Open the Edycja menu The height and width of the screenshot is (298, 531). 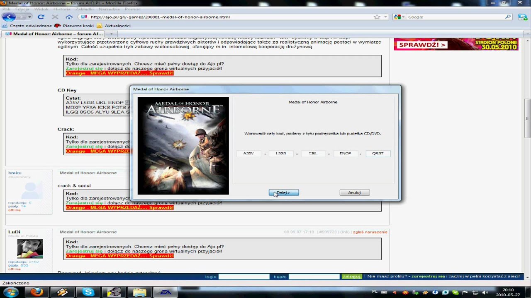(22, 9)
